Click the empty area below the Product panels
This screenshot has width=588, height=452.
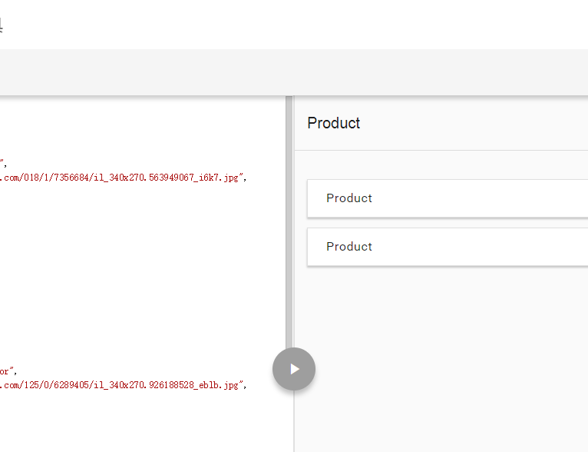[441, 354]
